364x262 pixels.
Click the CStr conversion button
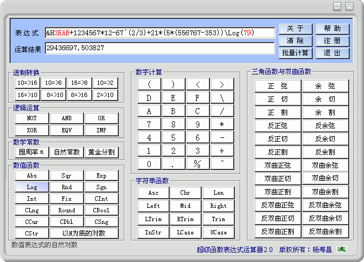point(32,233)
